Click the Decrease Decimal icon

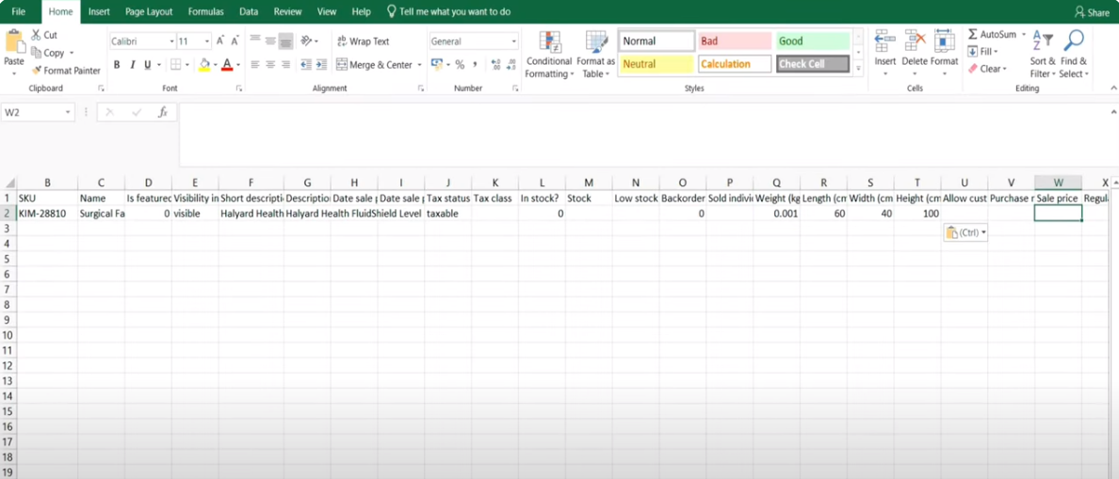tap(511, 65)
